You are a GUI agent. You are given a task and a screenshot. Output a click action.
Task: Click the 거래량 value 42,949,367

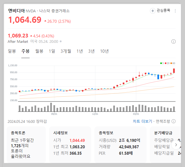coord(129,147)
